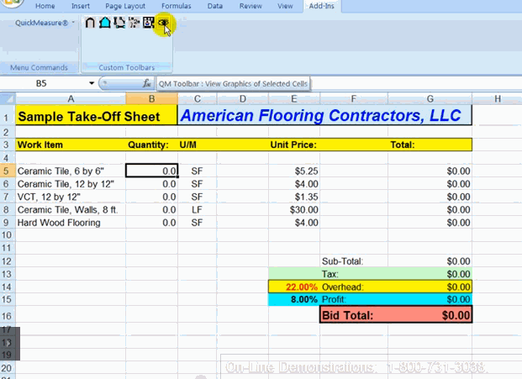Select row 12 header
This screenshot has width=522, height=379.
coord(6,261)
